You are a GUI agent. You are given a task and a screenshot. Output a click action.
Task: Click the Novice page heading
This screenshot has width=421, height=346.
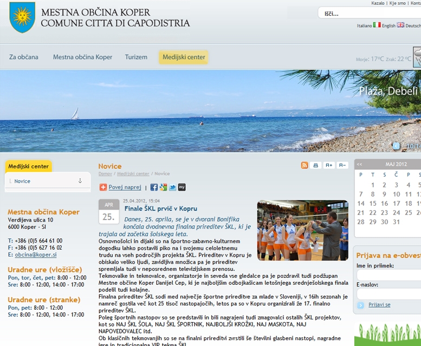tap(110, 166)
